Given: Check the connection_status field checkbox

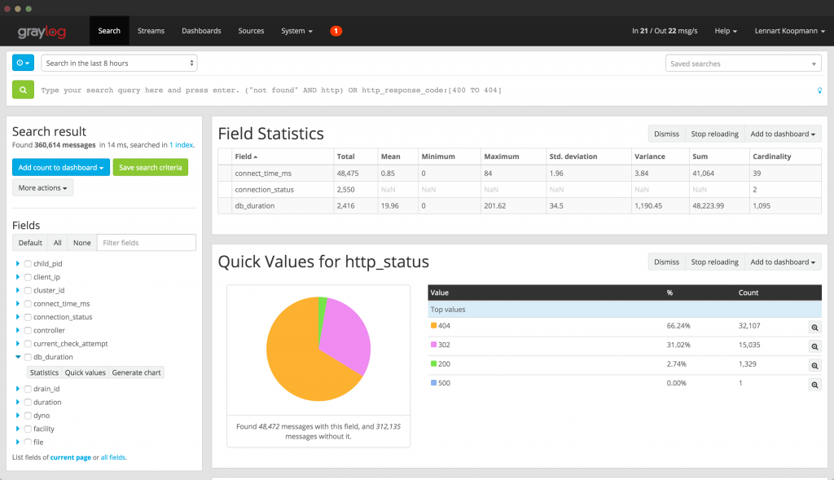Looking at the screenshot, I should 28,317.
